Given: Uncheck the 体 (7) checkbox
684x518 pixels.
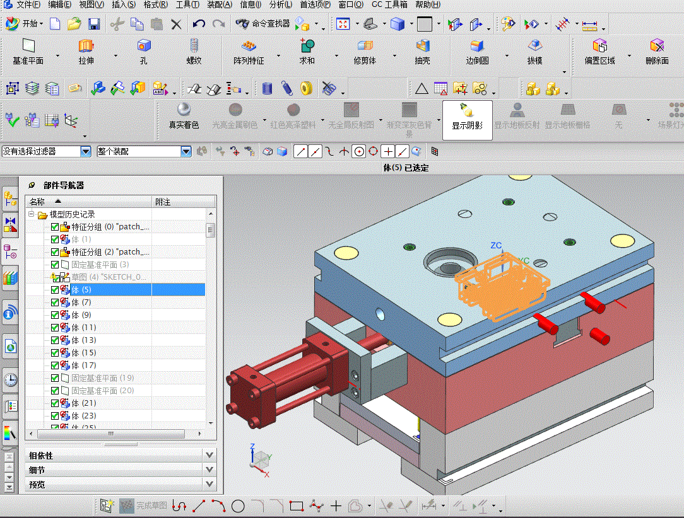Looking at the screenshot, I should point(55,302).
